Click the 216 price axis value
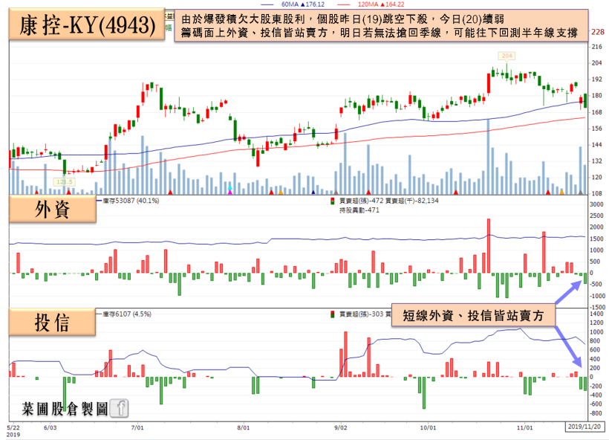Image resolution: width=609 pixels, height=440 pixels. coord(596,47)
